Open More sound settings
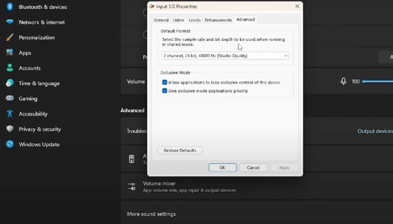The width and height of the screenshot is (393, 224). 257,214
